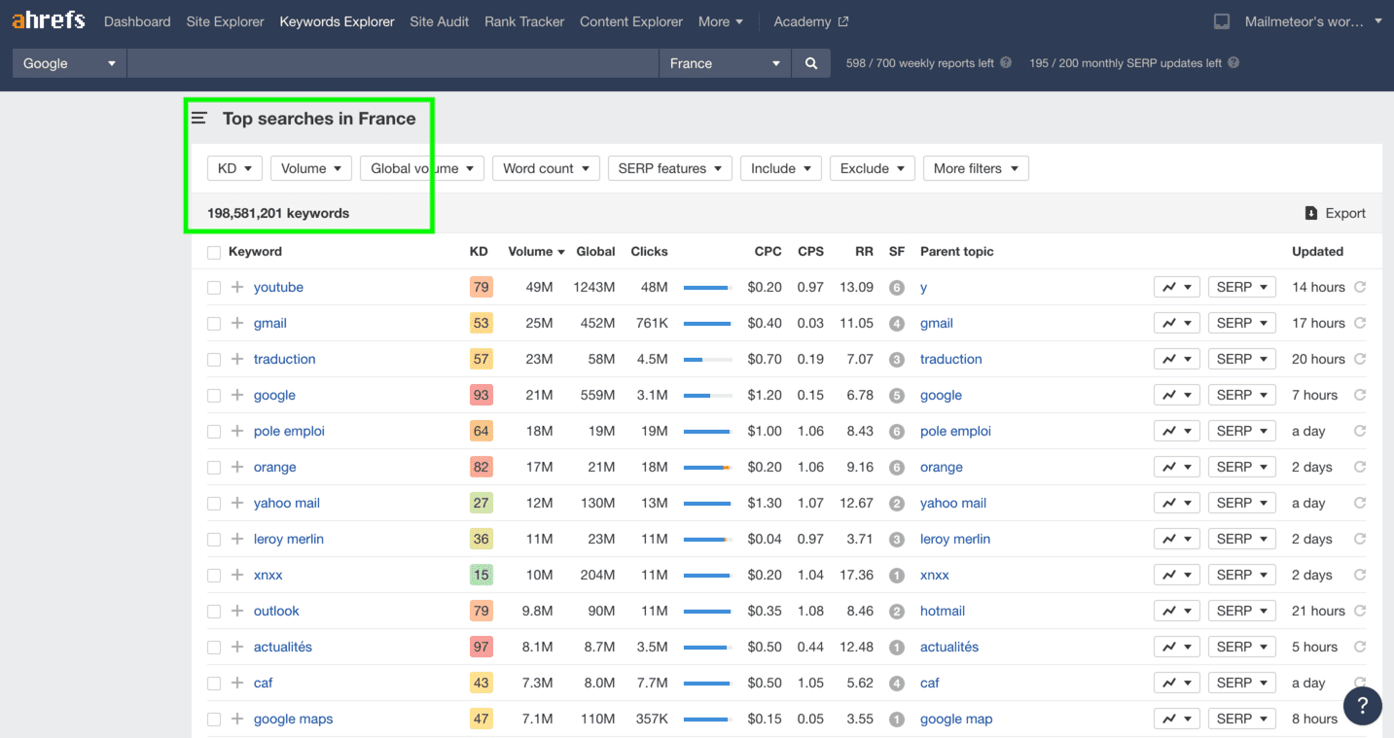Viewport: 1394px width, 738px height.
Task: Focus the keyword search input field
Action: pyautogui.click(x=393, y=63)
